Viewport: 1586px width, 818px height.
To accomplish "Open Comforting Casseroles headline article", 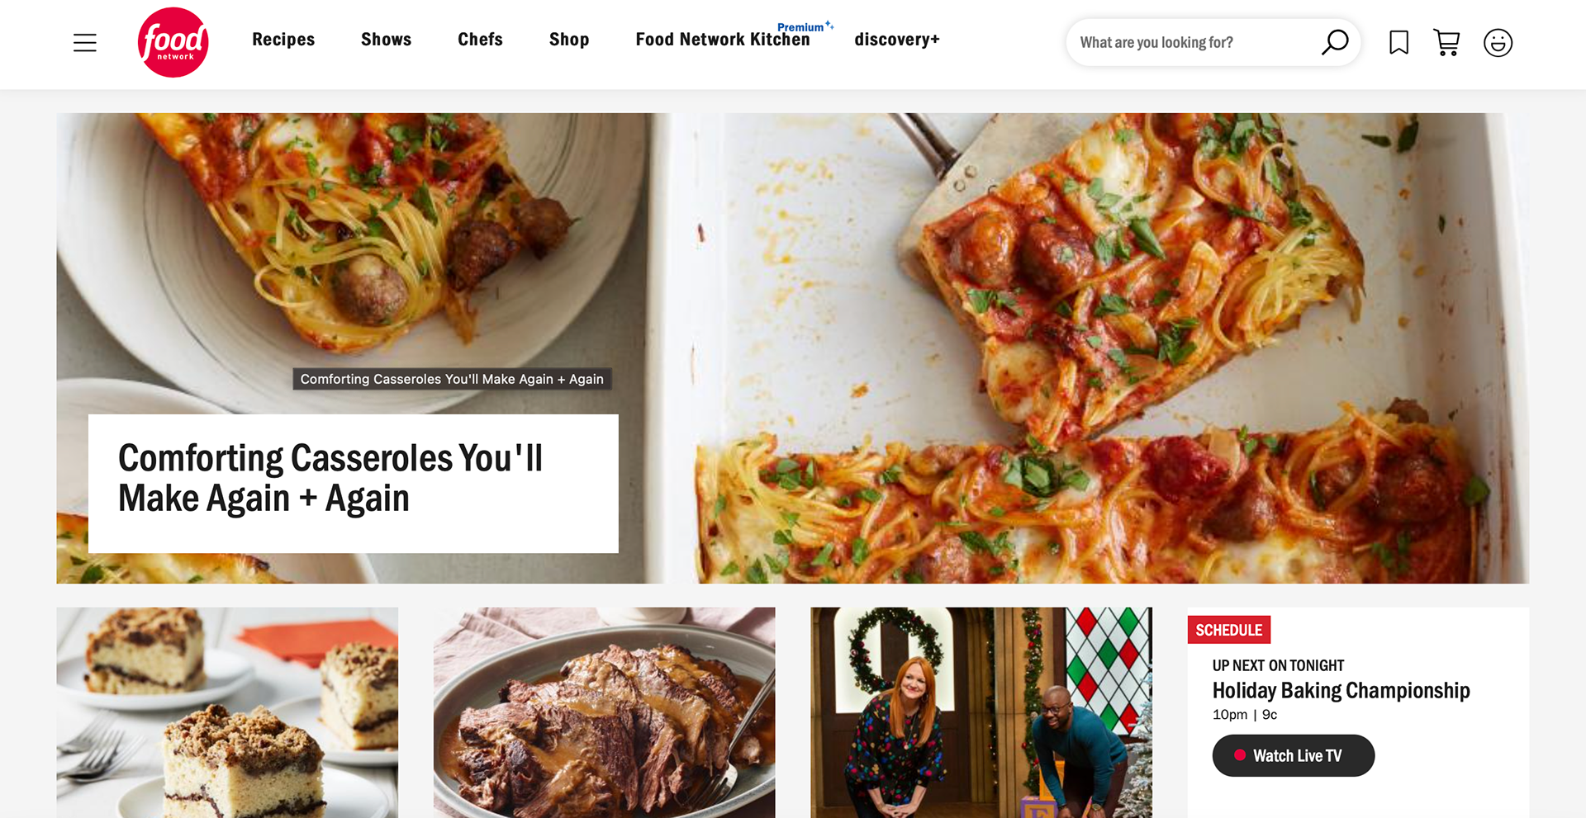I will (330, 478).
